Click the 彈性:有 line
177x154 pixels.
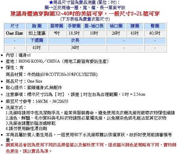[x=15, y=68]
